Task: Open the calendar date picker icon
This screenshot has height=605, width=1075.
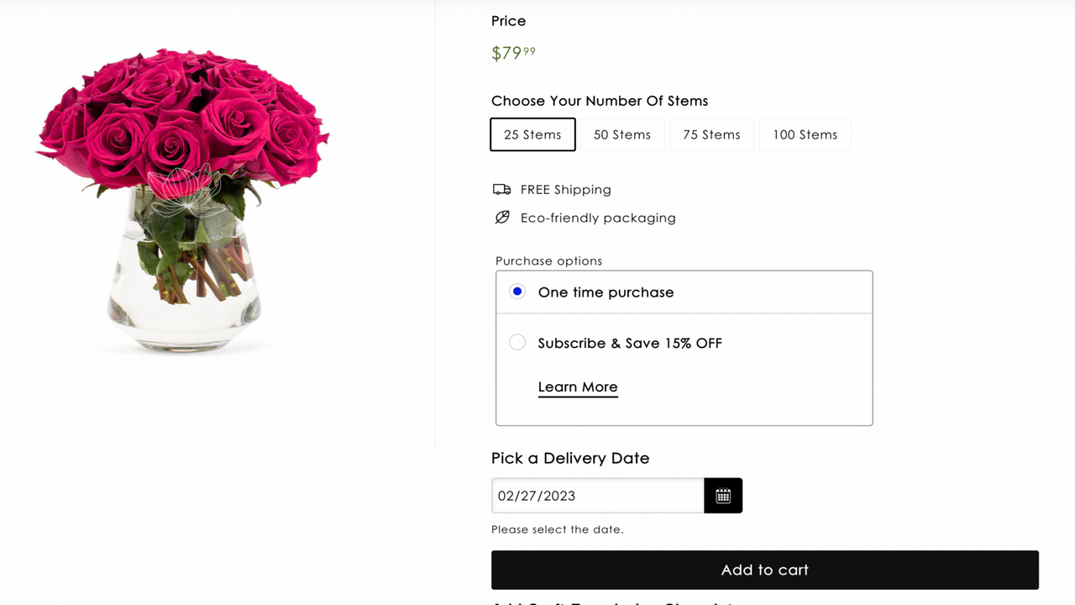Action: click(723, 496)
